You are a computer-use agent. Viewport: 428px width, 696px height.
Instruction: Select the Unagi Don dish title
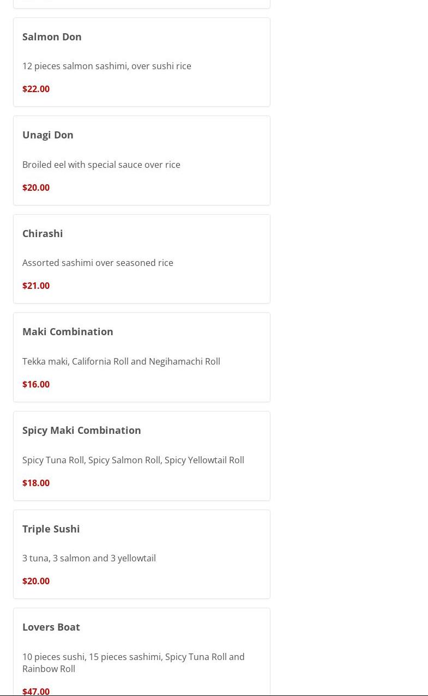(x=48, y=135)
